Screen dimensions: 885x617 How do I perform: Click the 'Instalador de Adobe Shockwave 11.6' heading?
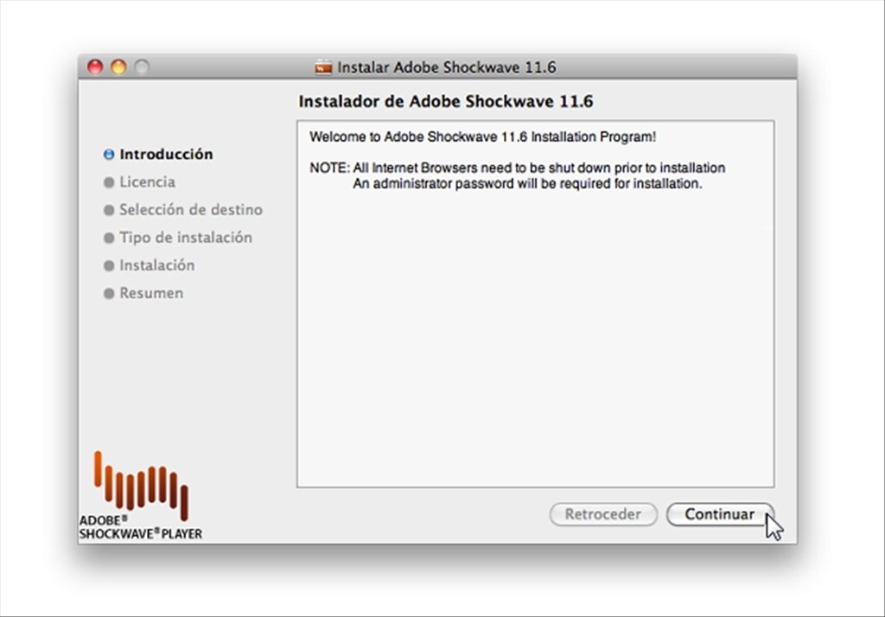445,102
